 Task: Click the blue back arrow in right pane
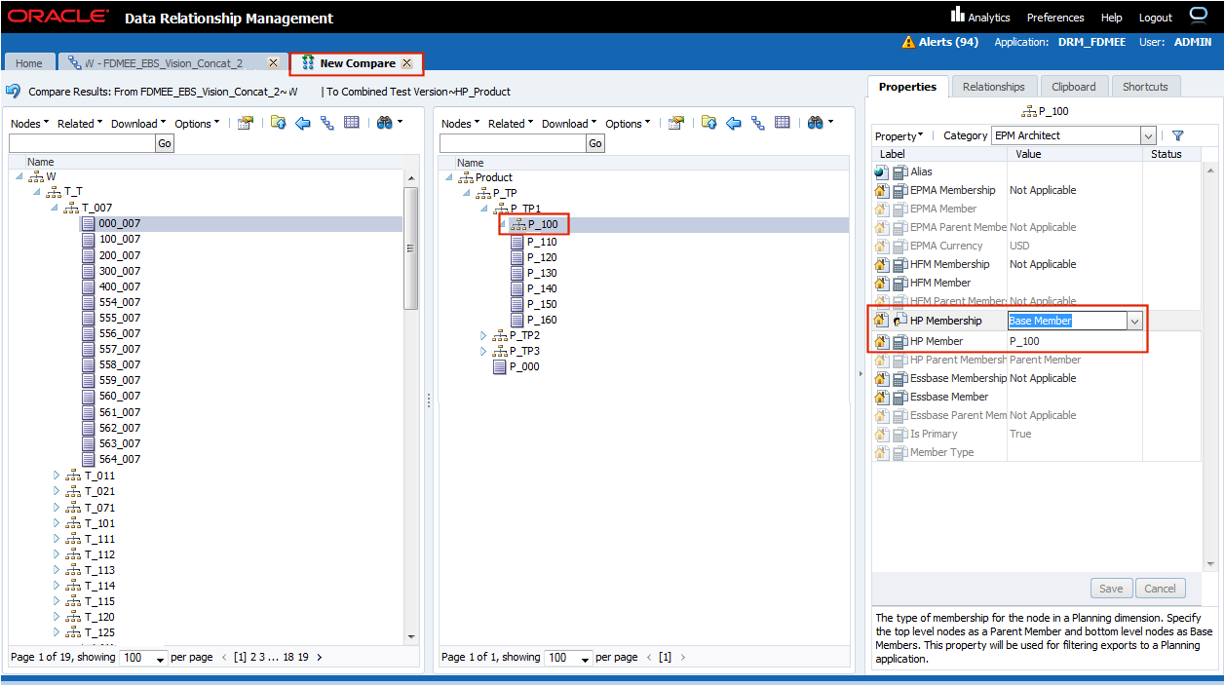tap(733, 123)
